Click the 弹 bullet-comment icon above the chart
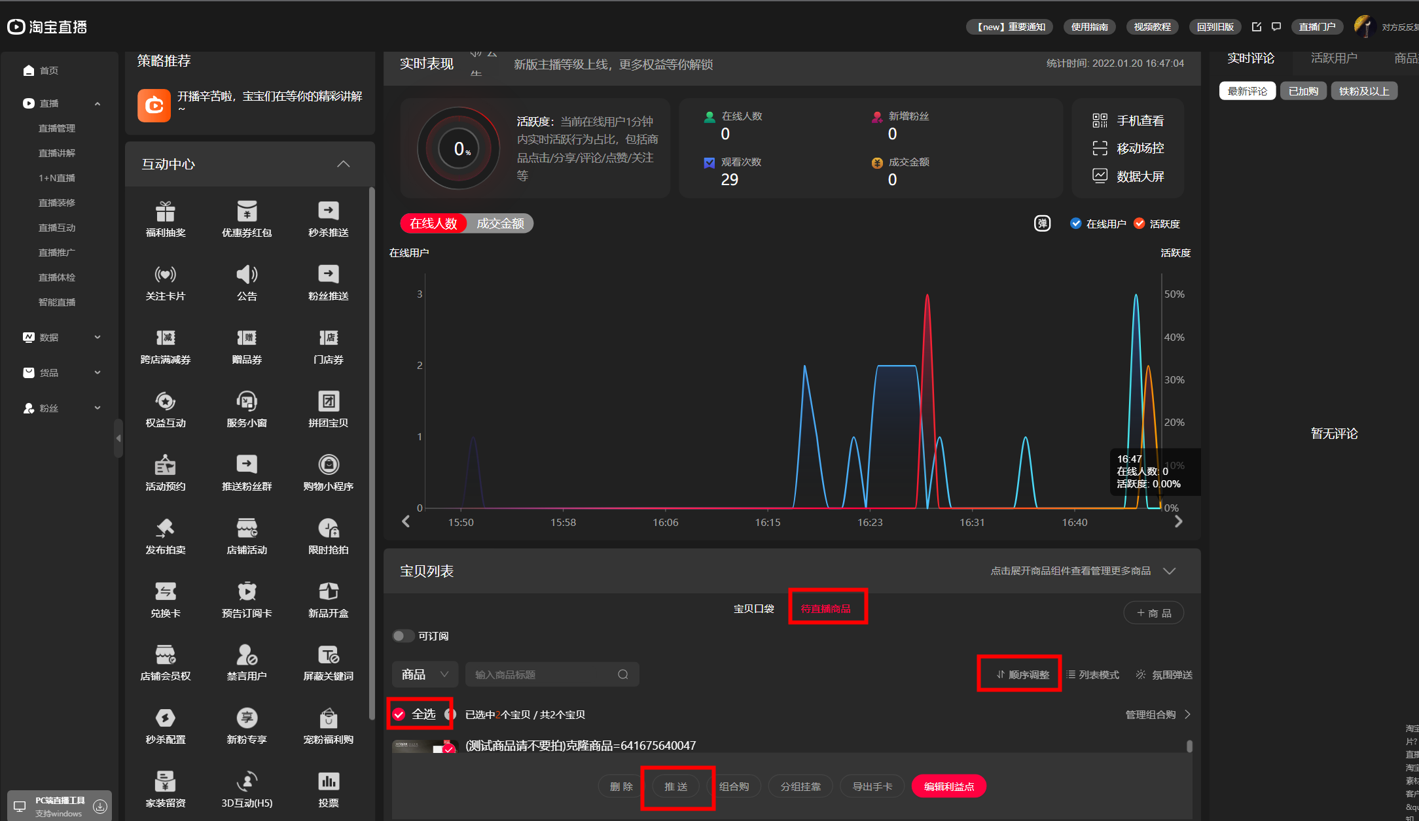 click(x=1042, y=224)
